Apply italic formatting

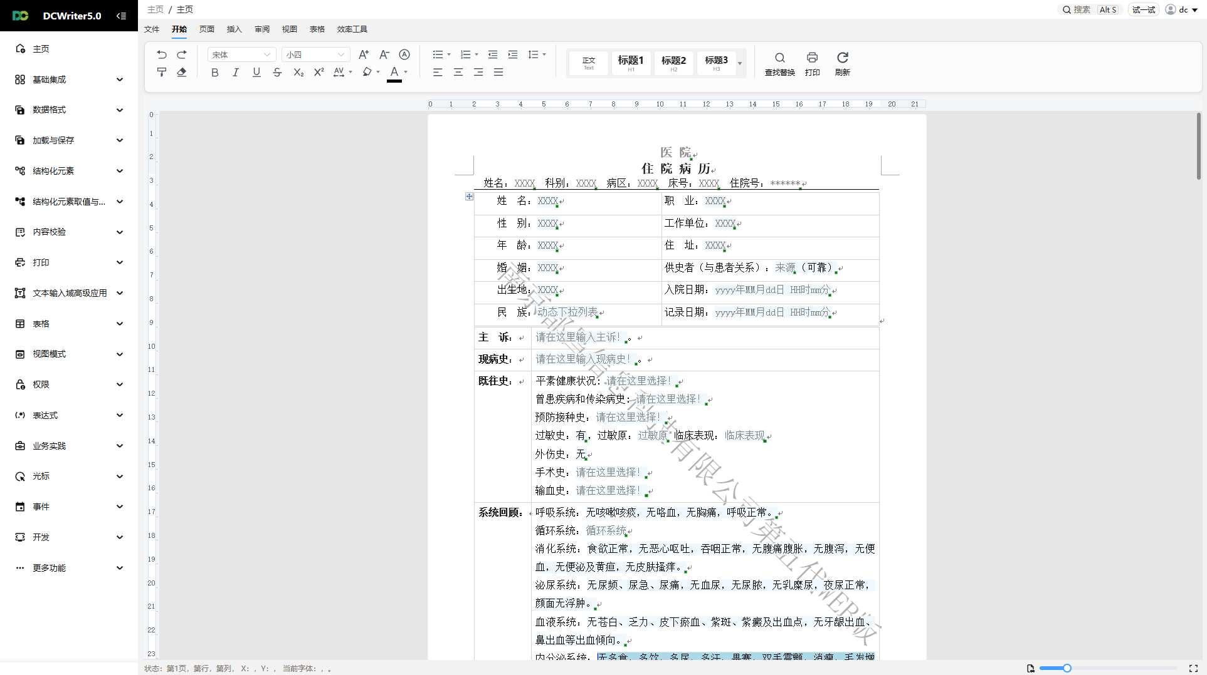[236, 72]
